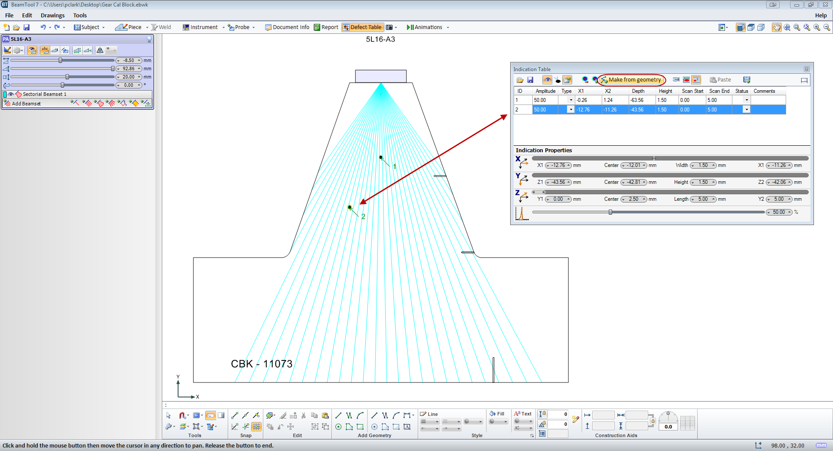Expand the Probe dropdown in main toolbar
This screenshot has width=833, height=451.
coord(253,27)
